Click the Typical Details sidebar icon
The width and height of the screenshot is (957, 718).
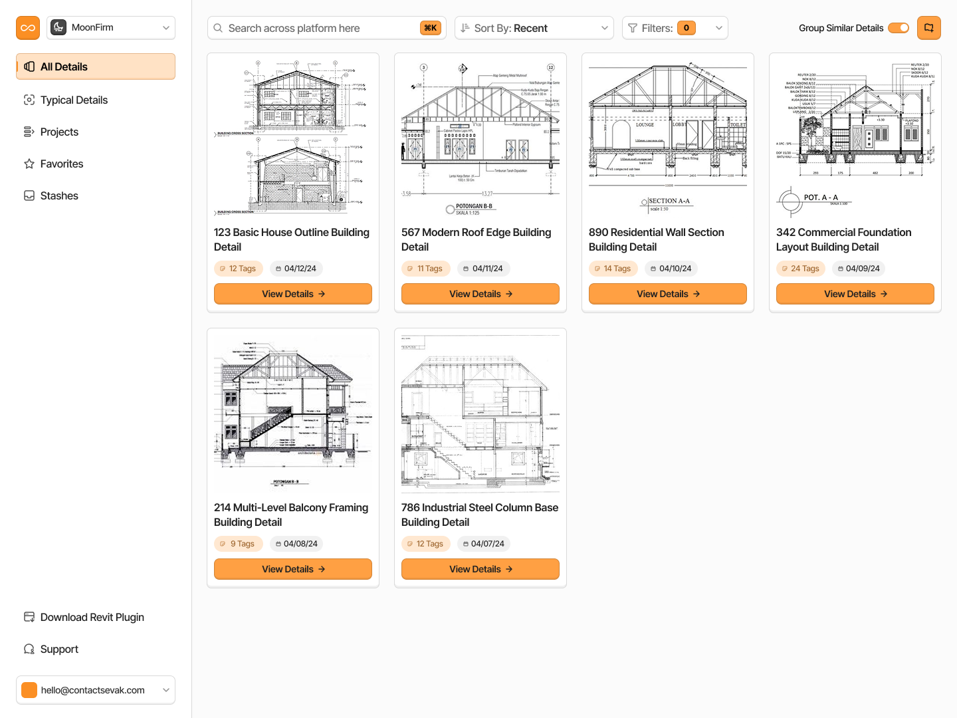(29, 100)
